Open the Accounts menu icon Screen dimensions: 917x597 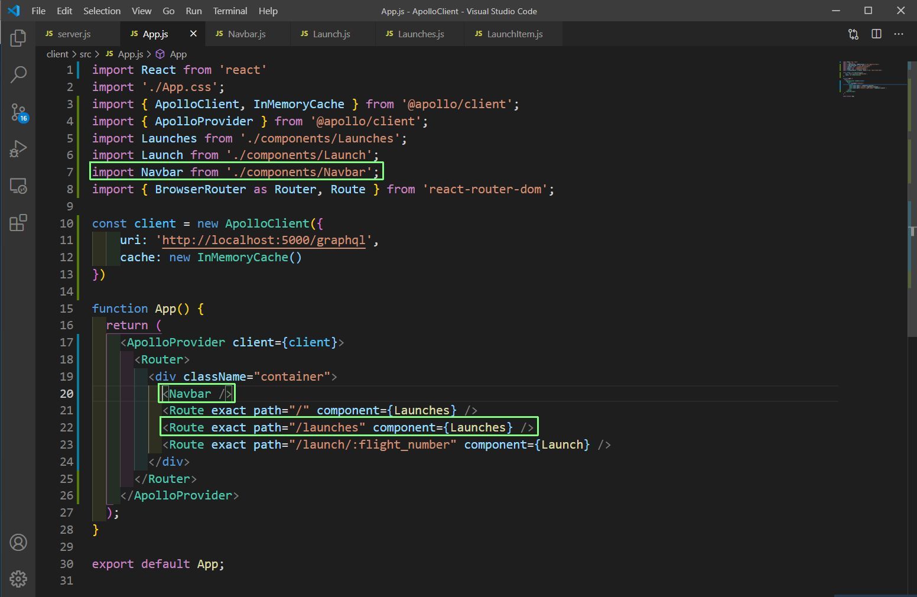[x=18, y=542]
